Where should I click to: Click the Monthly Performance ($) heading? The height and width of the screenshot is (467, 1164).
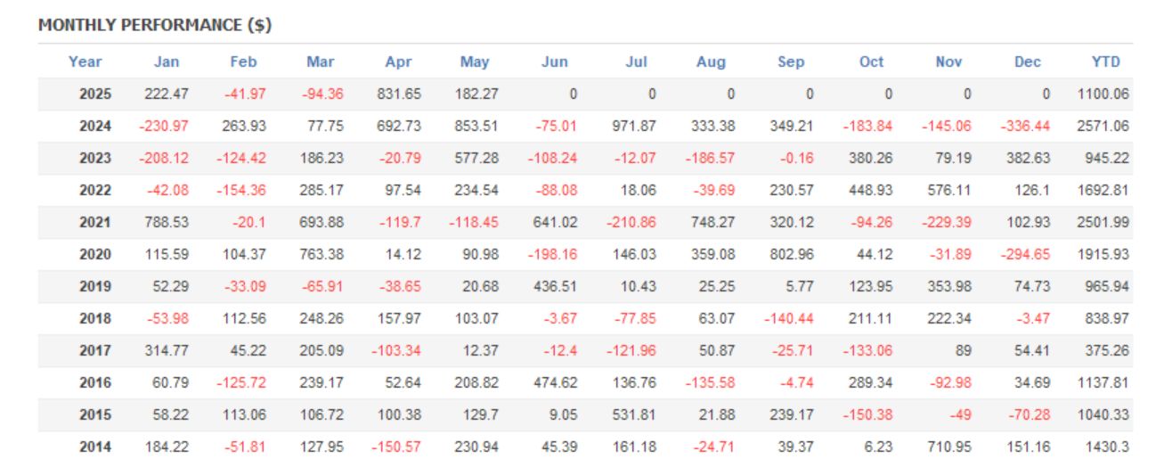(155, 26)
